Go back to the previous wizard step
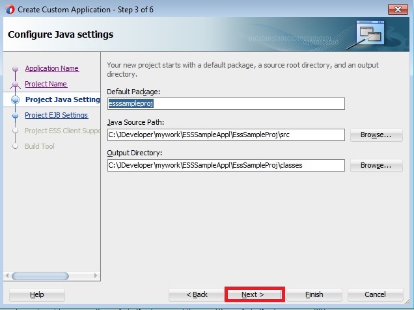Viewport: 414px width, 310px height. pos(197,294)
